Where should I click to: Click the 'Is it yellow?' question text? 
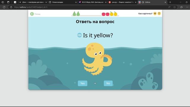[x=98, y=35]
